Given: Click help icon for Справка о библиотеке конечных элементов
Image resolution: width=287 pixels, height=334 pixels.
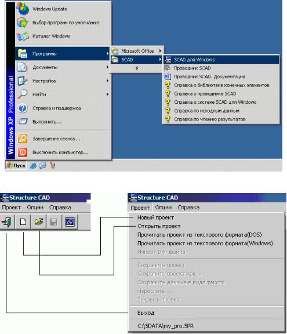Looking at the screenshot, I should (x=168, y=85).
